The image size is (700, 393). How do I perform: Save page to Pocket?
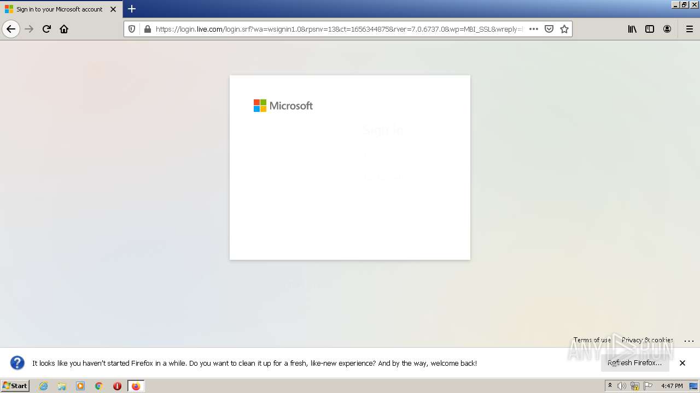(x=549, y=29)
